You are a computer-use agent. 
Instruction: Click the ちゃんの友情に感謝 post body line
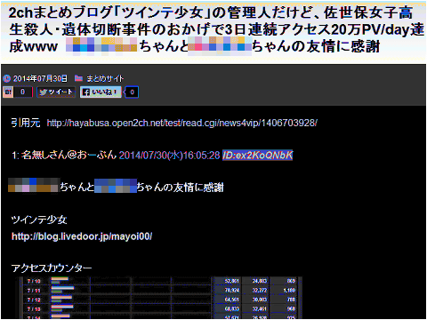[117, 188]
